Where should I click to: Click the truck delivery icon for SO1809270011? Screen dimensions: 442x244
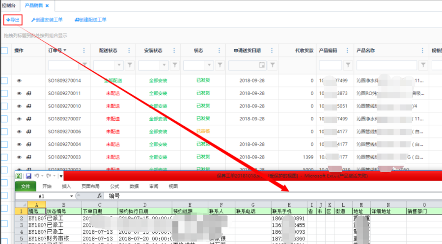pyautogui.click(x=29, y=93)
